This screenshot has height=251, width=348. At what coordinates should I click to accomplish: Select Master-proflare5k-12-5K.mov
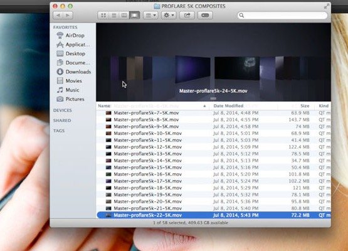pyautogui.click(x=214, y=147)
